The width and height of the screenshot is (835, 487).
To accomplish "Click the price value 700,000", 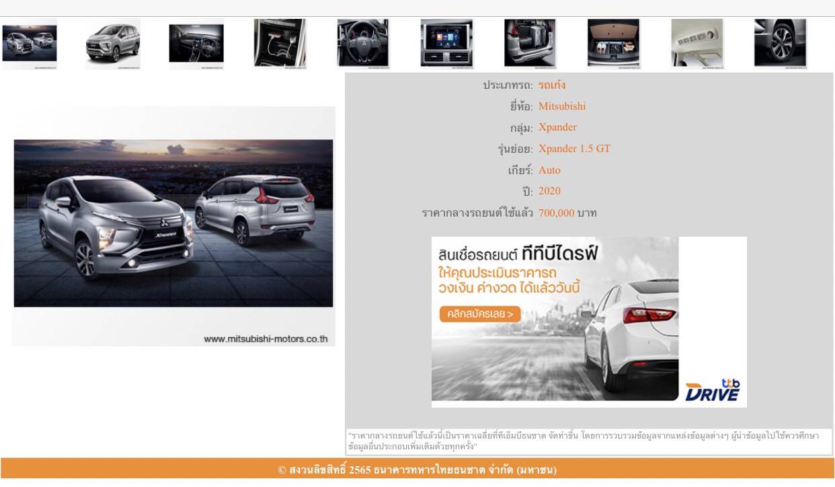I will pos(557,213).
